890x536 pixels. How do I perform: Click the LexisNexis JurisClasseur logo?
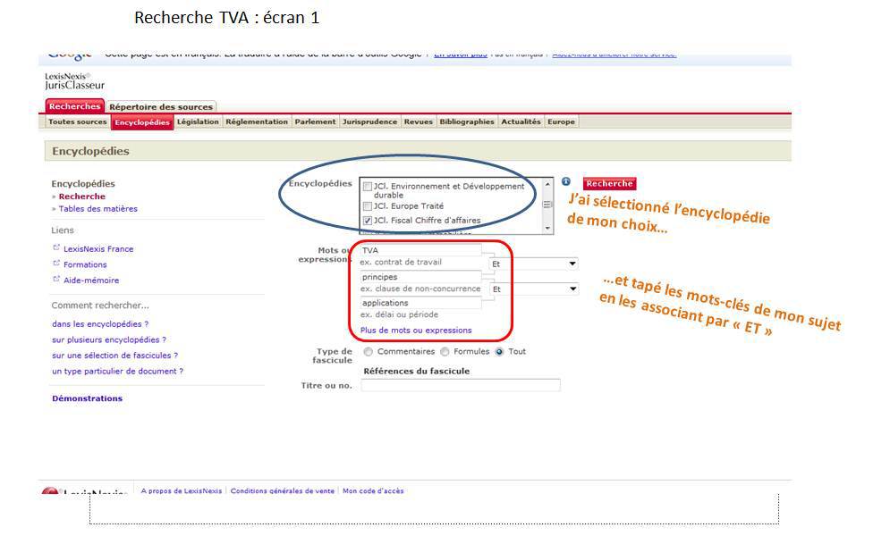tap(74, 81)
